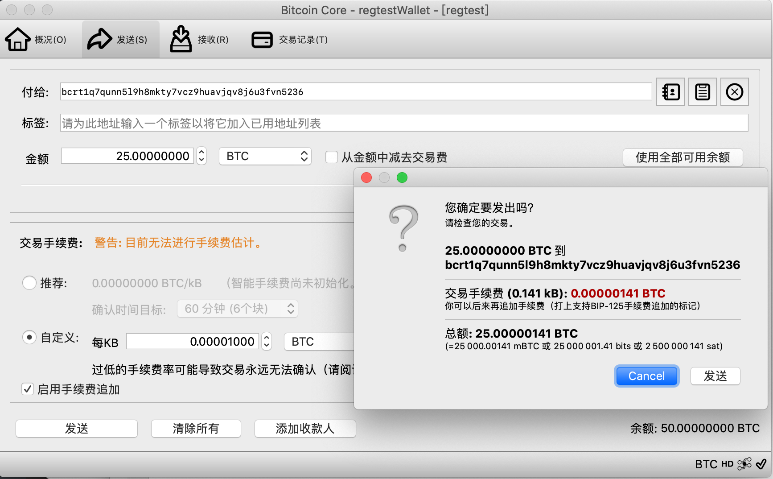Click the 余额: 50.00000000 BTC text

(695, 428)
